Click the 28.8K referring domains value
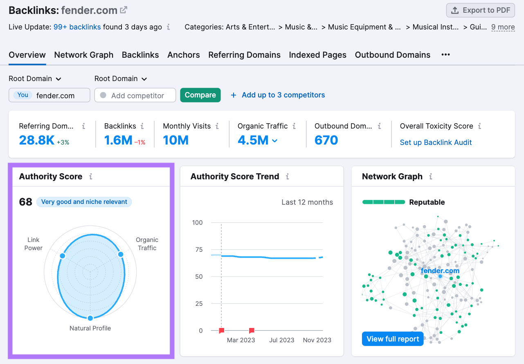The image size is (524, 364). click(x=37, y=140)
